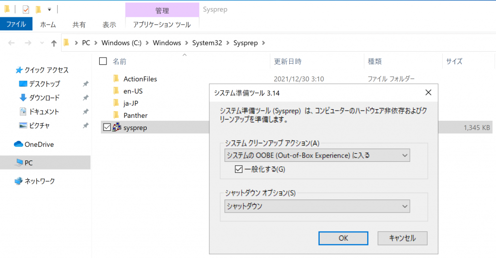
Task: Open the ファイル (File) ribbon tab
Action: coord(16,24)
